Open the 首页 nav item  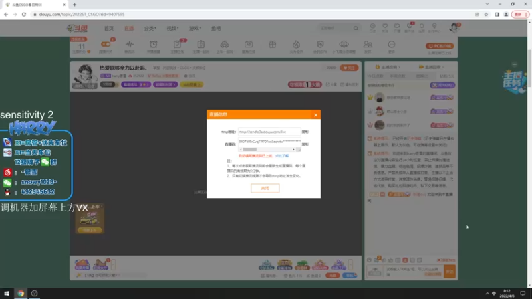click(109, 28)
